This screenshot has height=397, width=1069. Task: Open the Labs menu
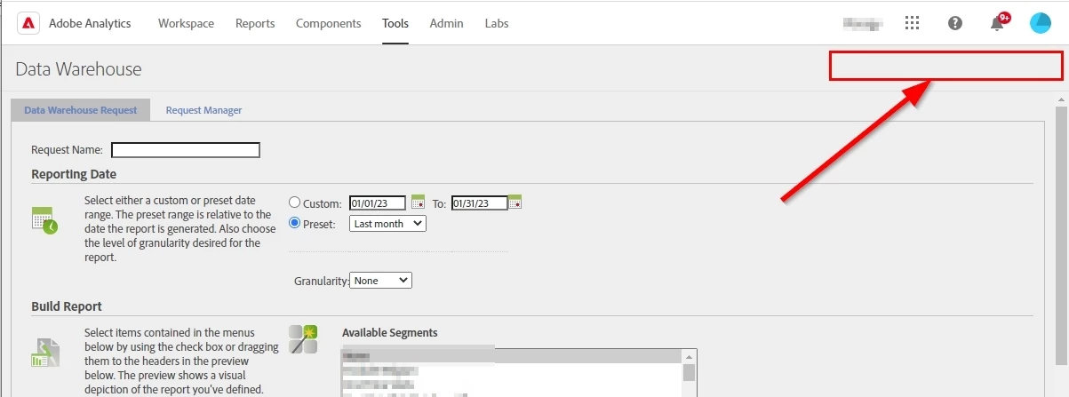pos(497,23)
